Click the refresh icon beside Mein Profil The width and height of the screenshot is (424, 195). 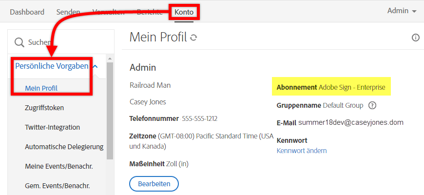point(193,38)
